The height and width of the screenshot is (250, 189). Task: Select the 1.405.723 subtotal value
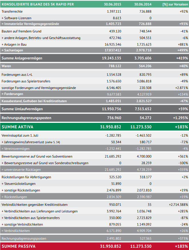coord(113,24)
